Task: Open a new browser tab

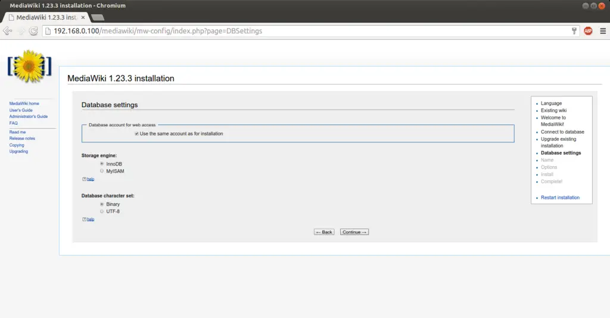Action: pos(97,17)
